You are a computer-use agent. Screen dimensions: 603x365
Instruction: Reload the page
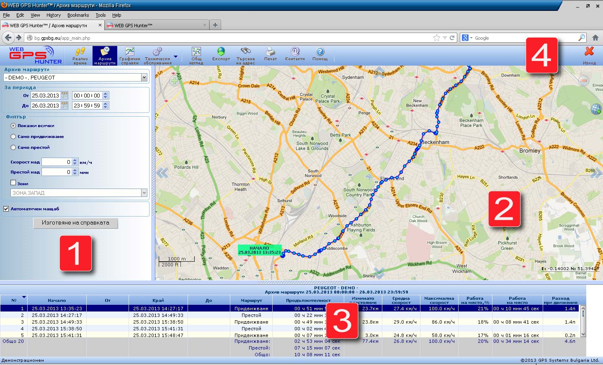point(452,38)
